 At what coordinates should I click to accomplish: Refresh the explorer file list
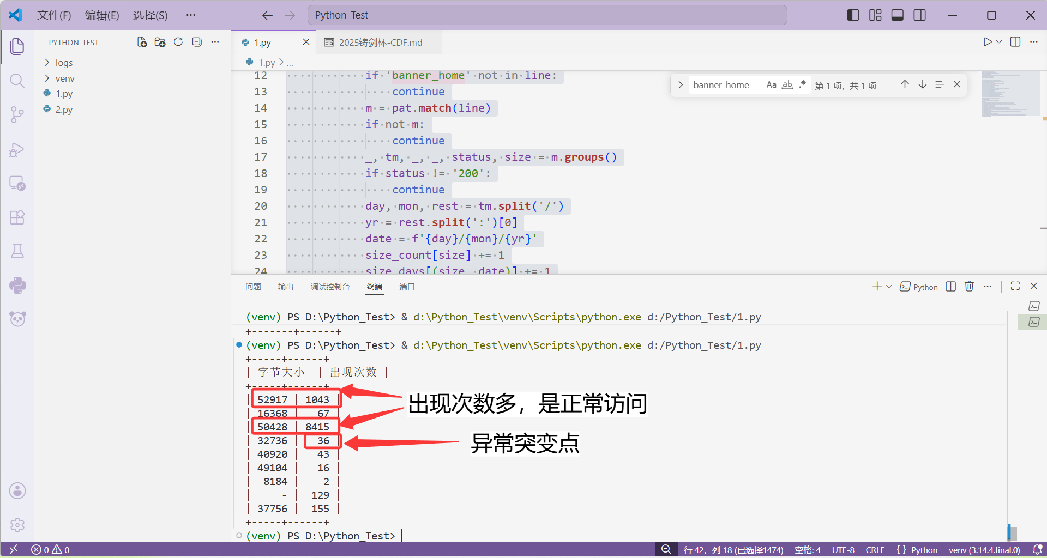pyautogui.click(x=178, y=42)
